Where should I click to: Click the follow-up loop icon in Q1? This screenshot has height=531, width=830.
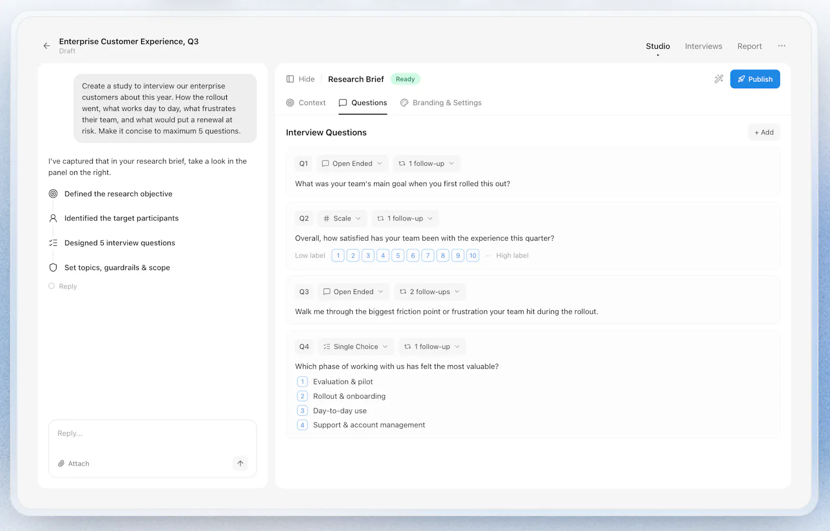[402, 163]
